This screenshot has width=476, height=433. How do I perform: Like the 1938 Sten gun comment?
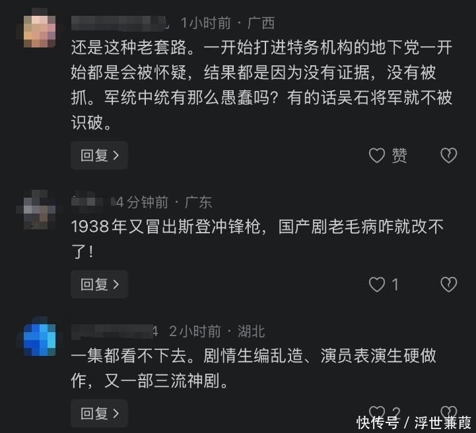(377, 285)
